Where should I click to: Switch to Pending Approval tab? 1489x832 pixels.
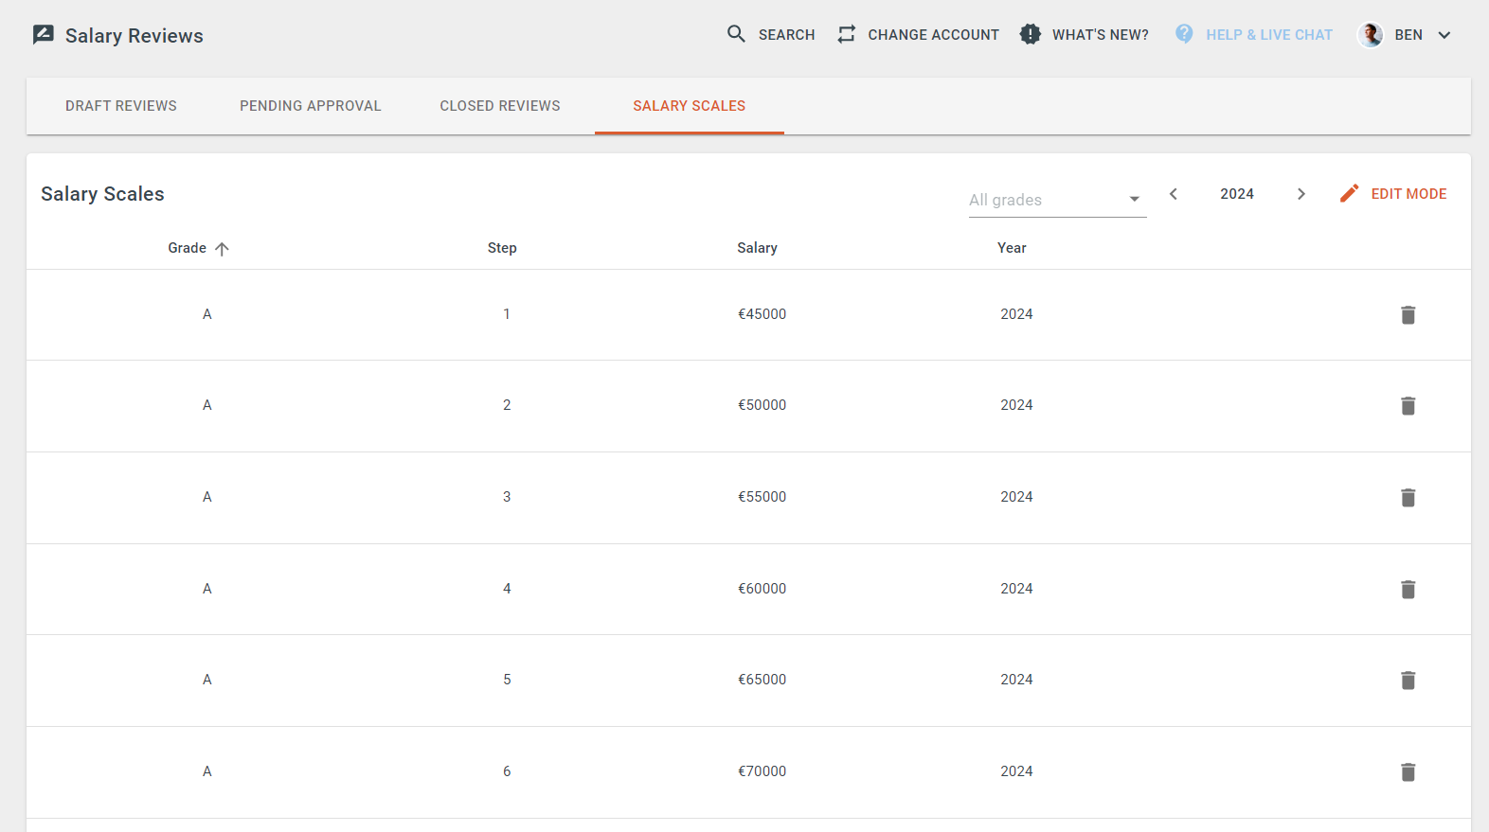[x=311, y=106]
